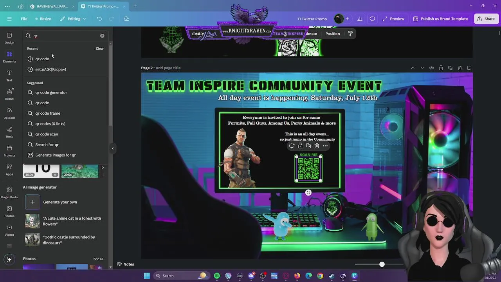Choose suggestion 'qr code generator'
501x282 pixels.
pos(65,92)
